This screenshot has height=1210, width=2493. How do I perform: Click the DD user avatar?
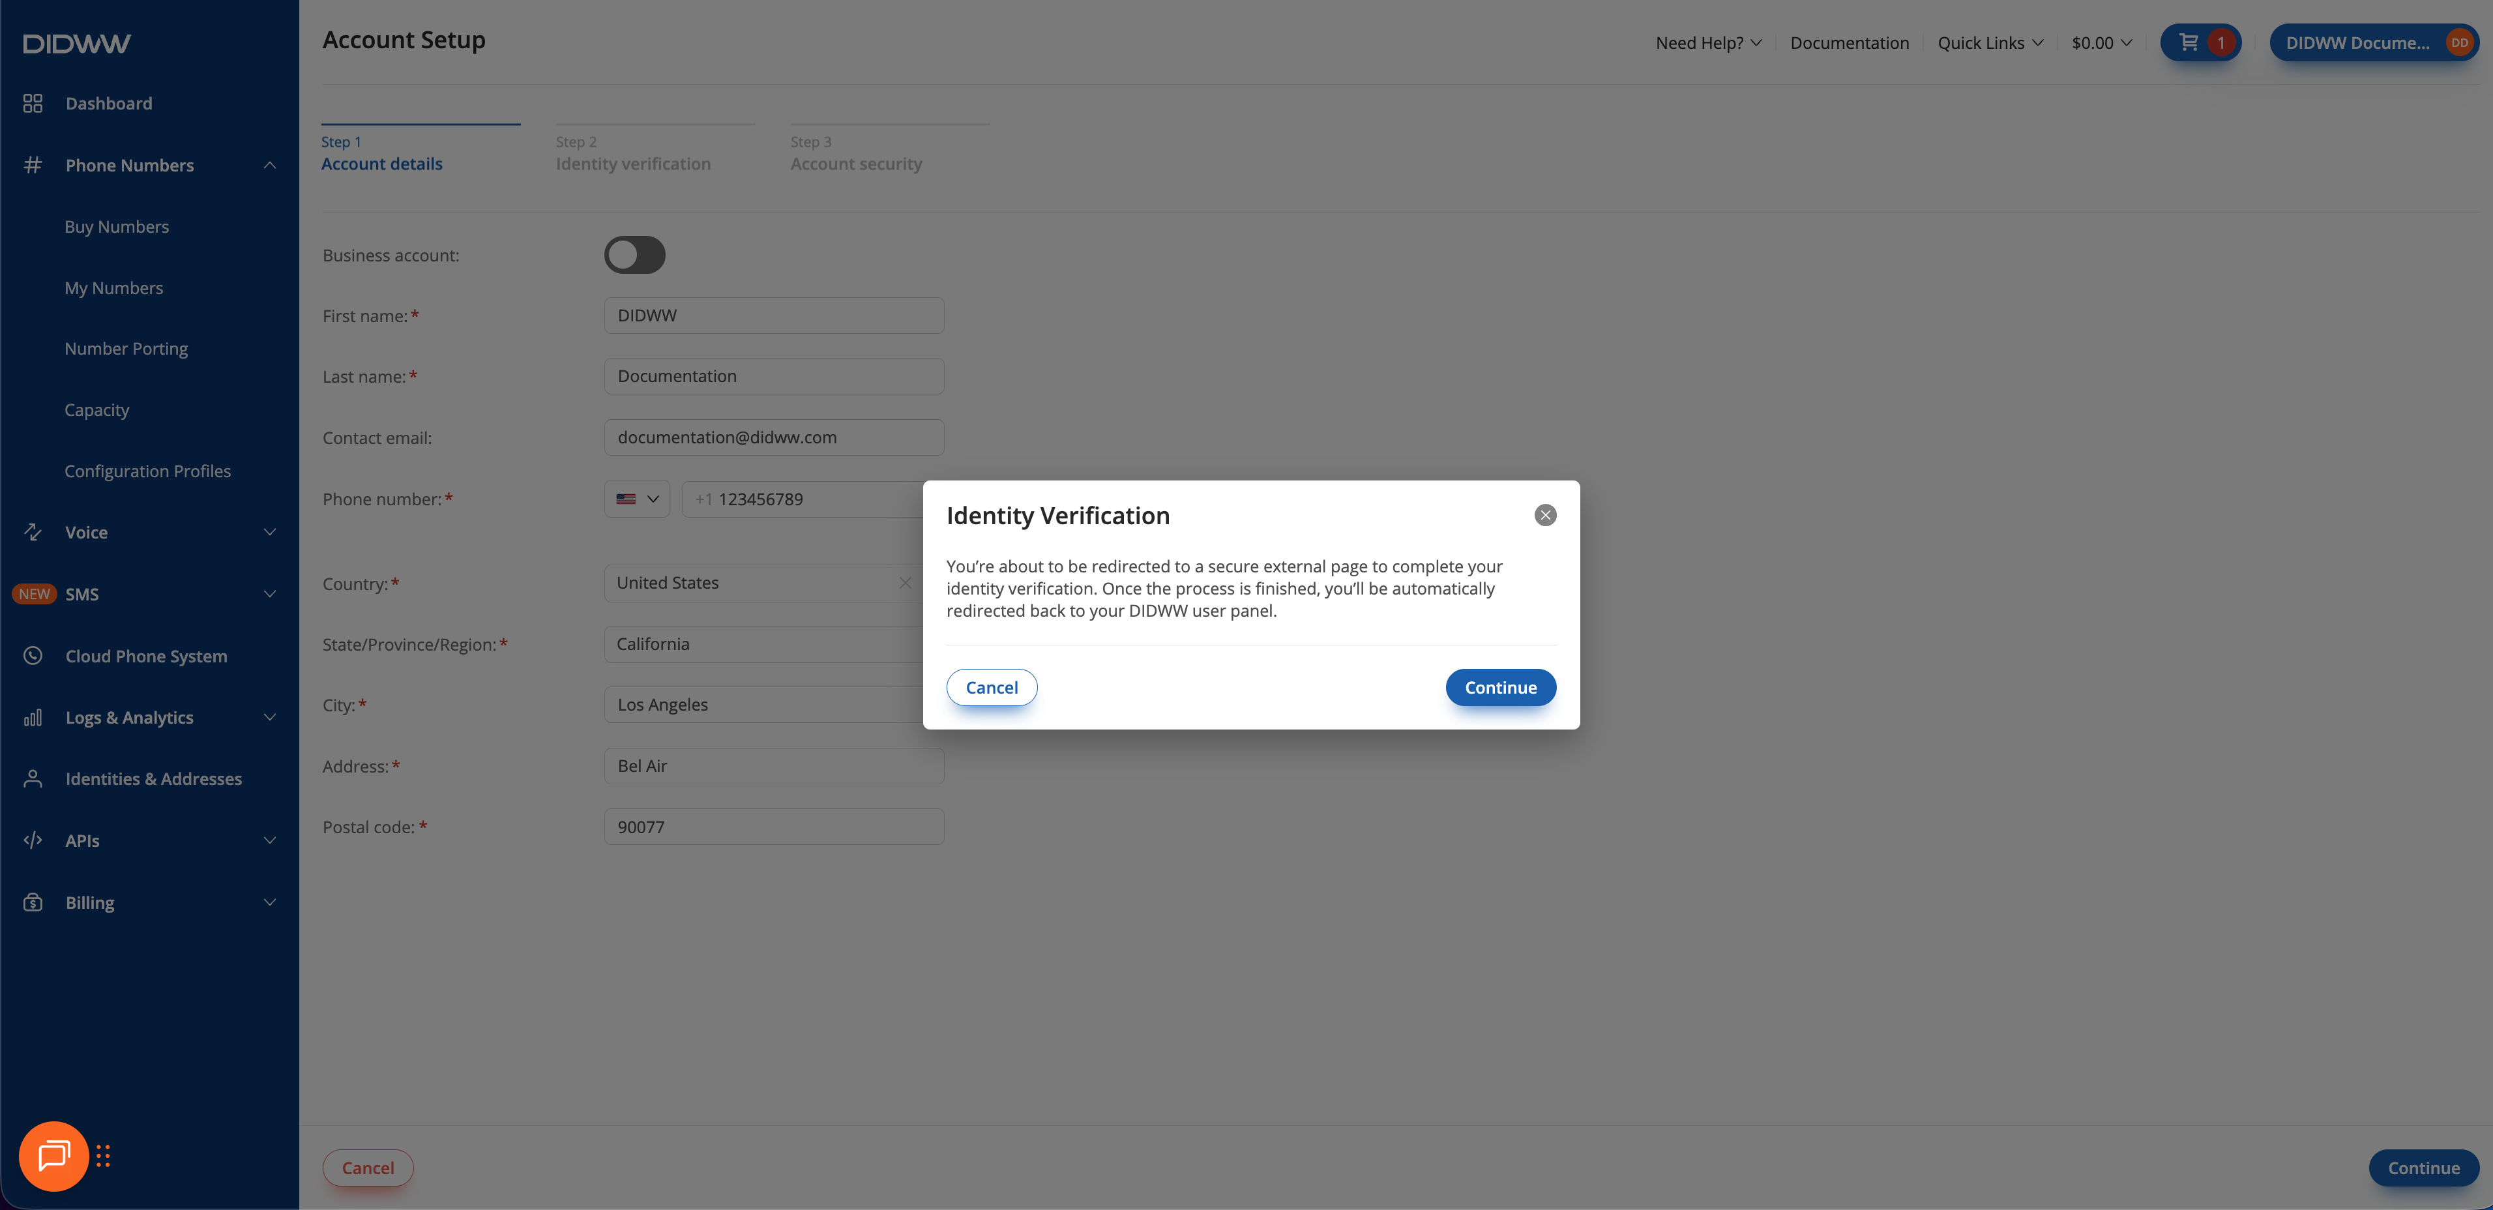pyautogui.click(x=2458, y=42)
